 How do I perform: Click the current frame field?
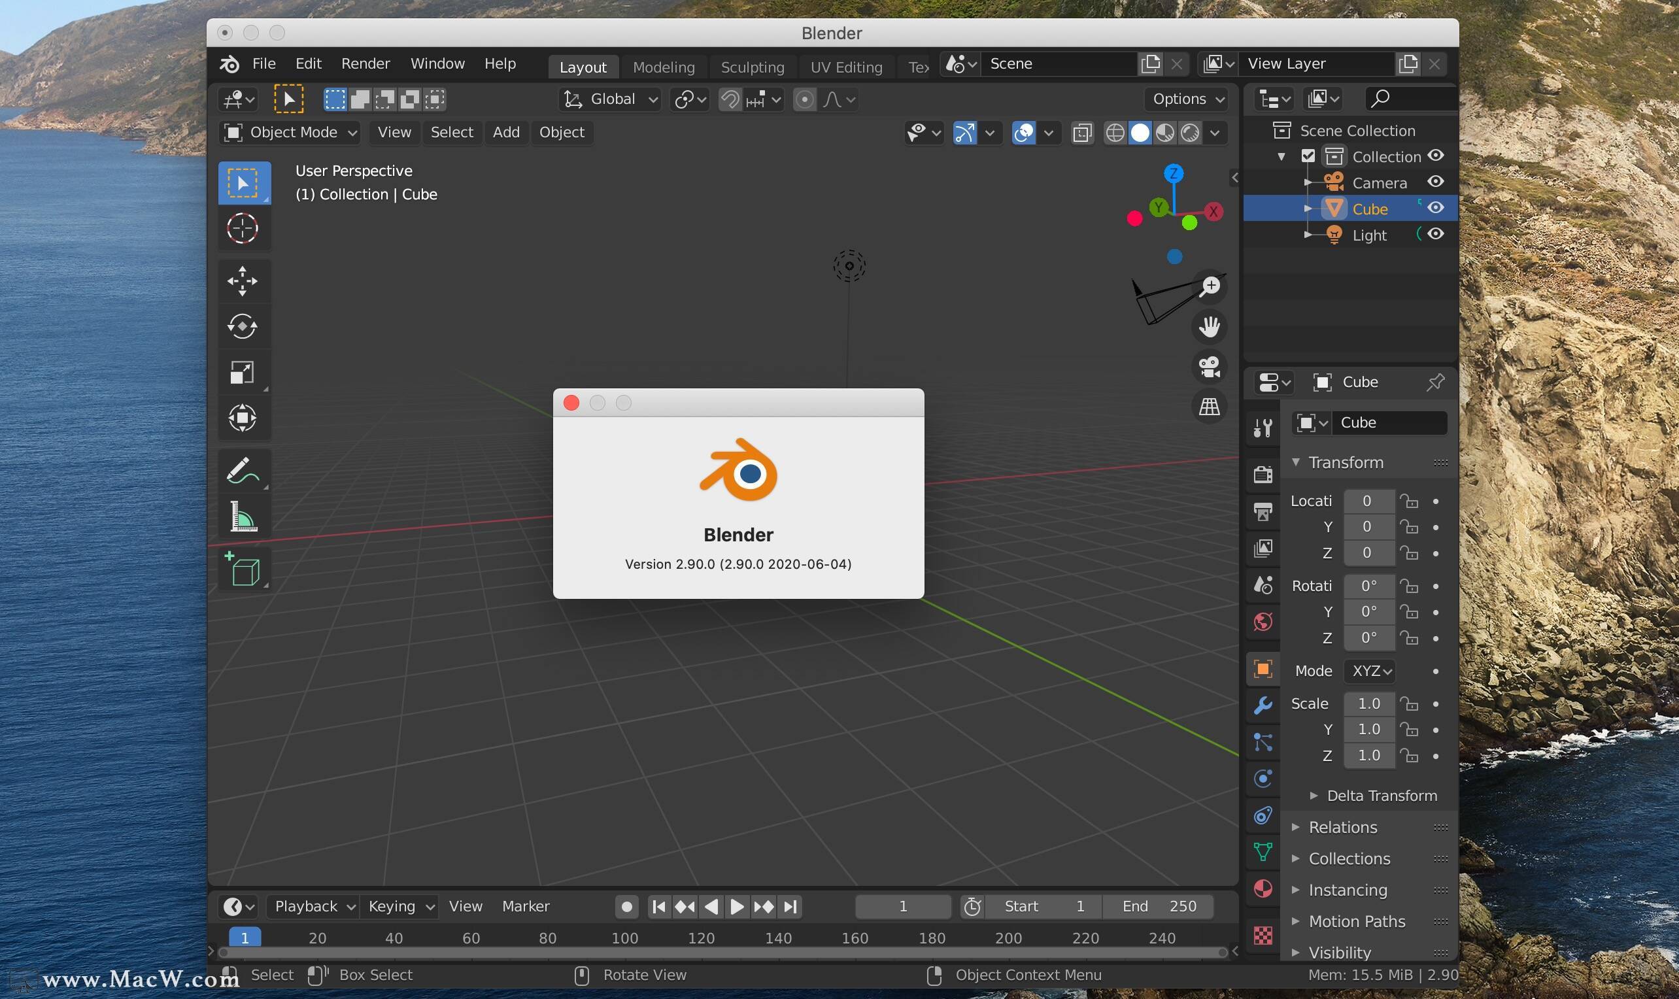tap(903, 907)
